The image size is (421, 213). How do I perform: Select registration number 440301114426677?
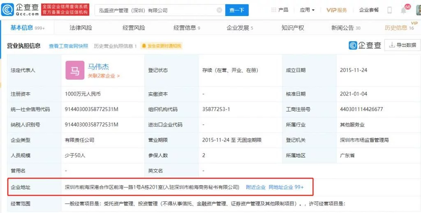[x=361, y=109]
